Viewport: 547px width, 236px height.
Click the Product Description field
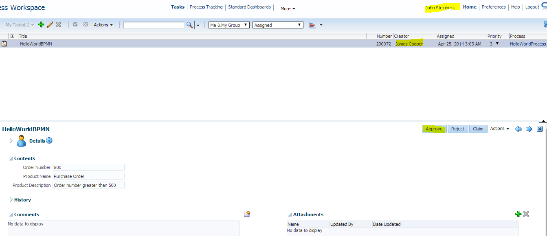pyautogui.click(x=88, y=185)
